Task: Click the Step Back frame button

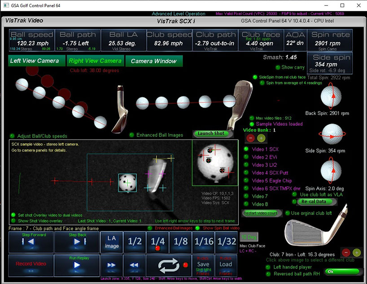Action: tap(76, 242)
